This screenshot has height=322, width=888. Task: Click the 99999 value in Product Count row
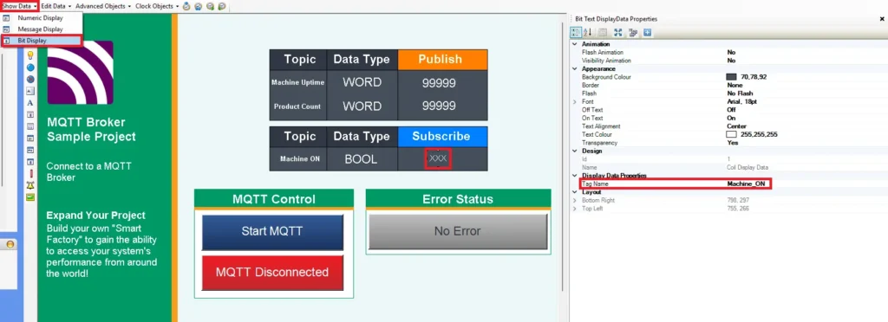pyautogui.click(x=439, y=106)
